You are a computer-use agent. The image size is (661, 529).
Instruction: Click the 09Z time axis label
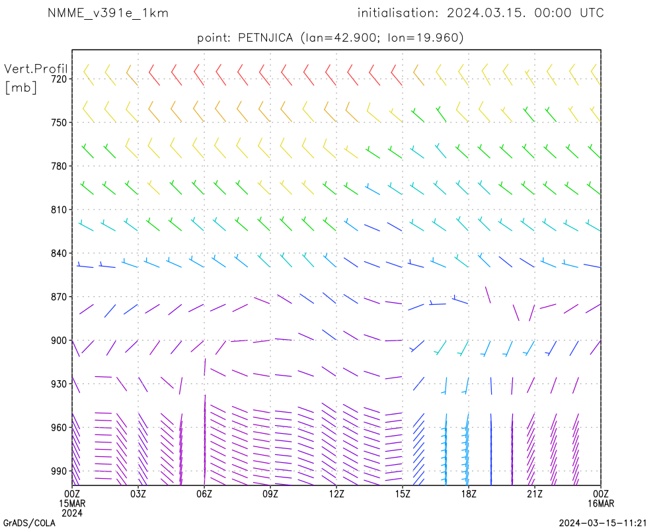click(270, 493)
